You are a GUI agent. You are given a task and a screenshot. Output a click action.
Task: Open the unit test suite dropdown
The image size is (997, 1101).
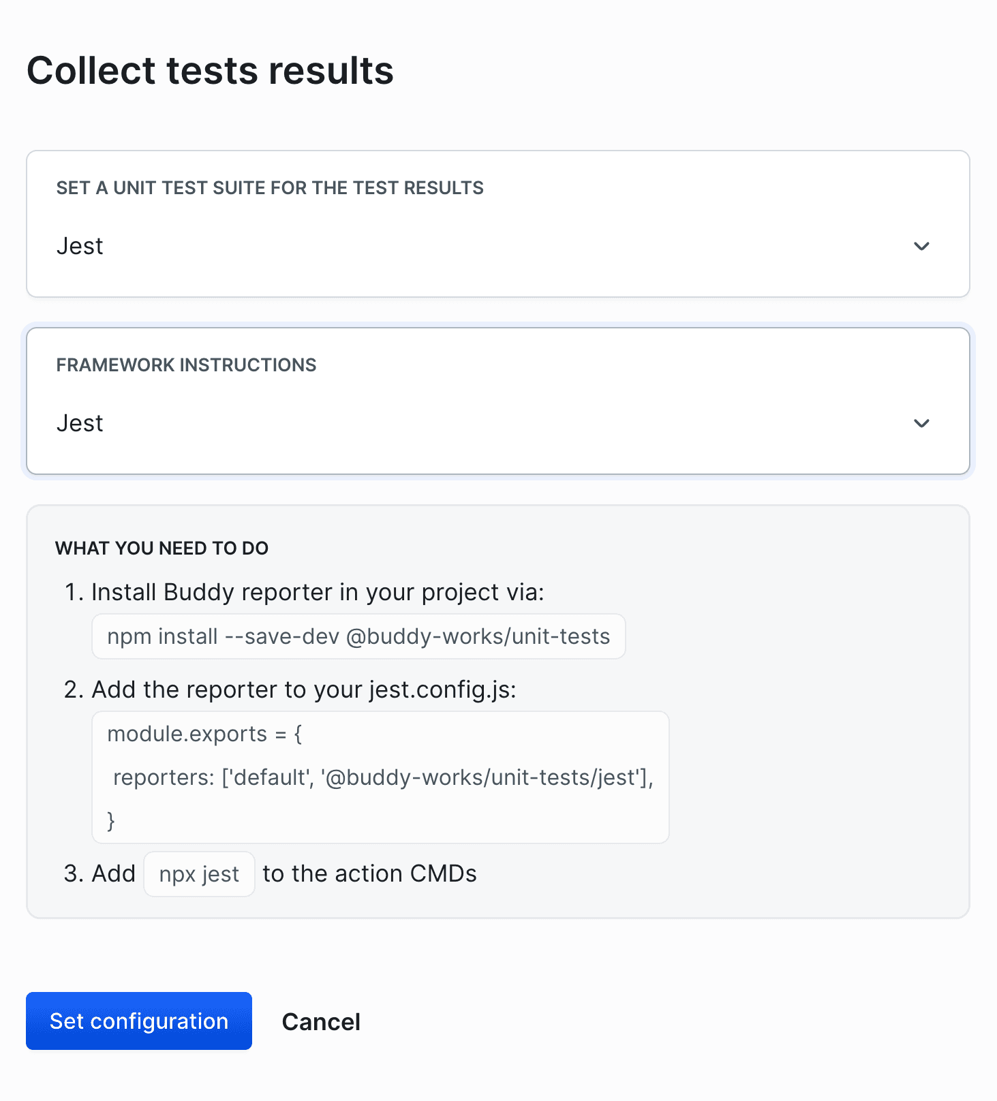point(496,246)
